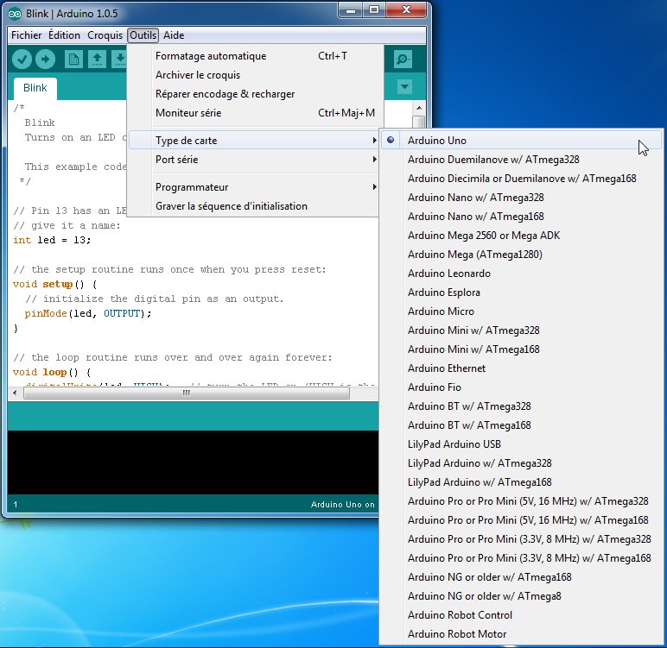Click Formatage automatique in the Outils menu
This screenshot has width=667, height=648.
pyautogui.click(x=210, y=56)
